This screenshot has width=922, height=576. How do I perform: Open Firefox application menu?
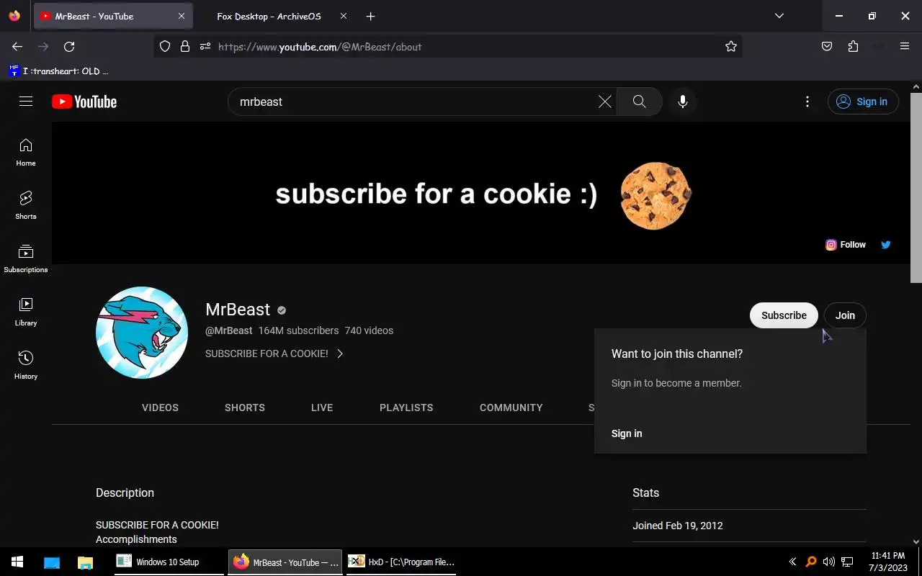(x=905, y=47)
